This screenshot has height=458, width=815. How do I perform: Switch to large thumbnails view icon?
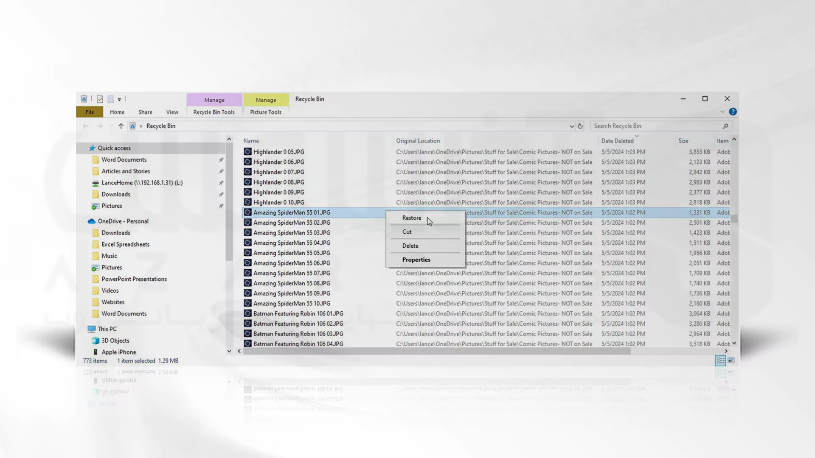[x=731, y=360]
